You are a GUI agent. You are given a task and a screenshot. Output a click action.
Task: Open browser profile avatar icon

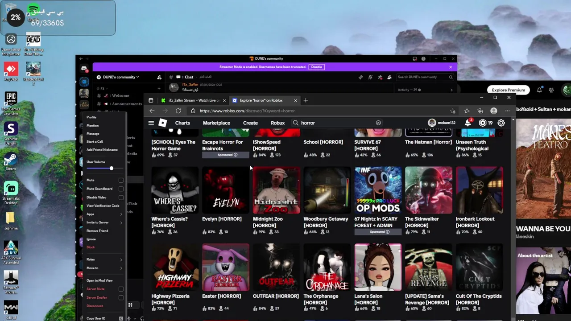pyautogui.click(x=494, y=111)
